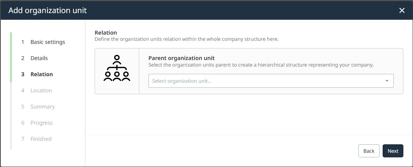Close the Add organization unit dialog
This screenshot has height=167, width=413.
click(x=402, y=10)
